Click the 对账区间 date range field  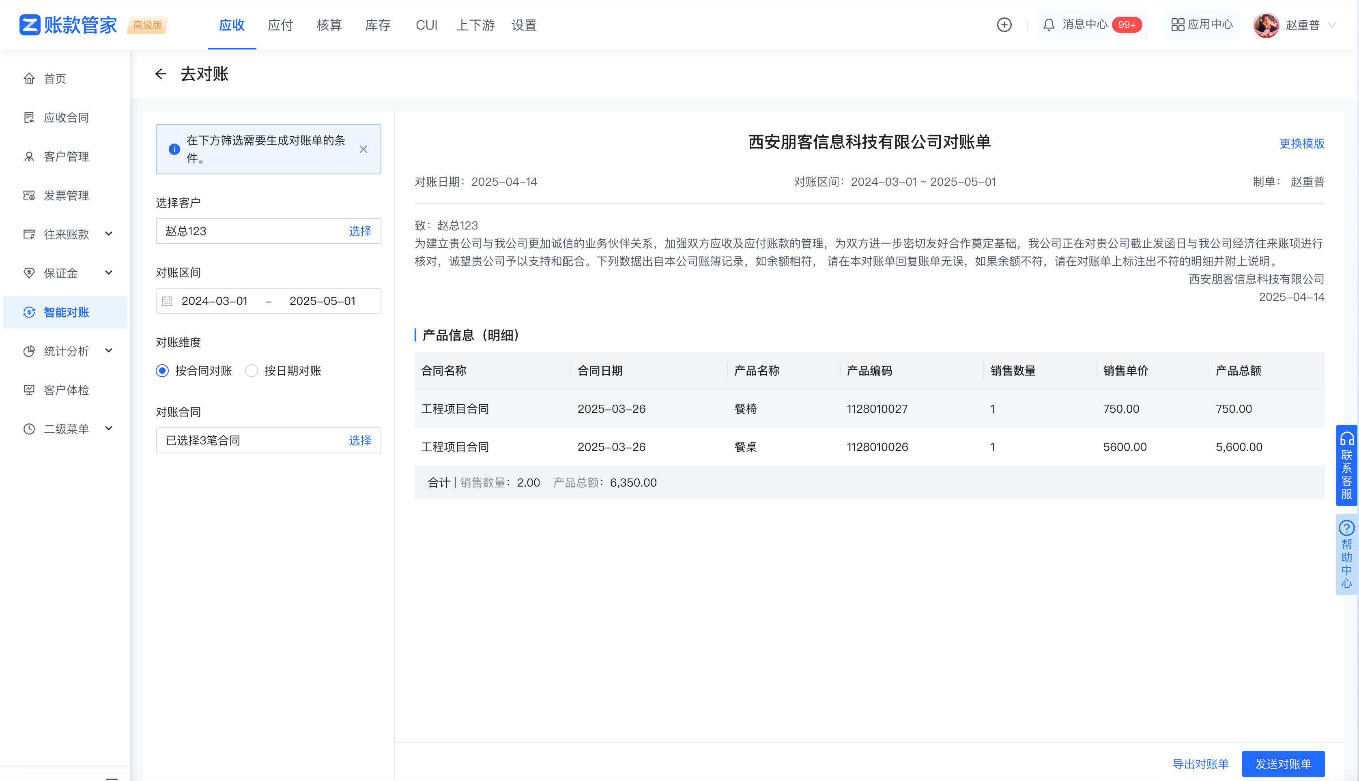pos(268,301)
